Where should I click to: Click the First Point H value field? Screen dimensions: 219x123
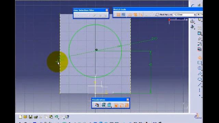click(x=183, y=14)
